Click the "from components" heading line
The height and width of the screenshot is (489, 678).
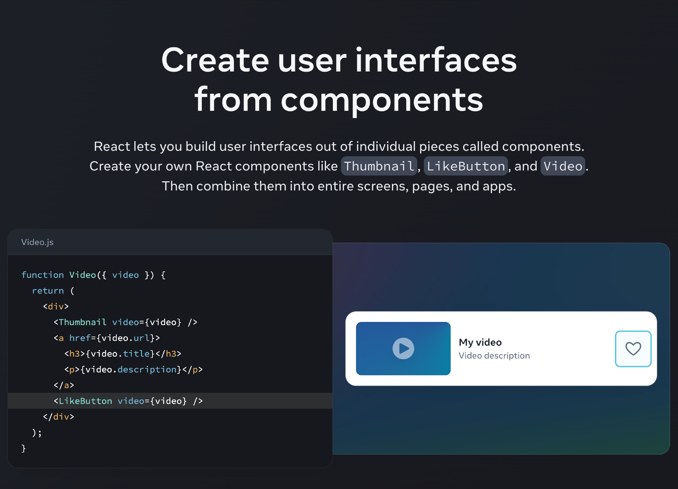pyautogui.click(x=339, y=99)
